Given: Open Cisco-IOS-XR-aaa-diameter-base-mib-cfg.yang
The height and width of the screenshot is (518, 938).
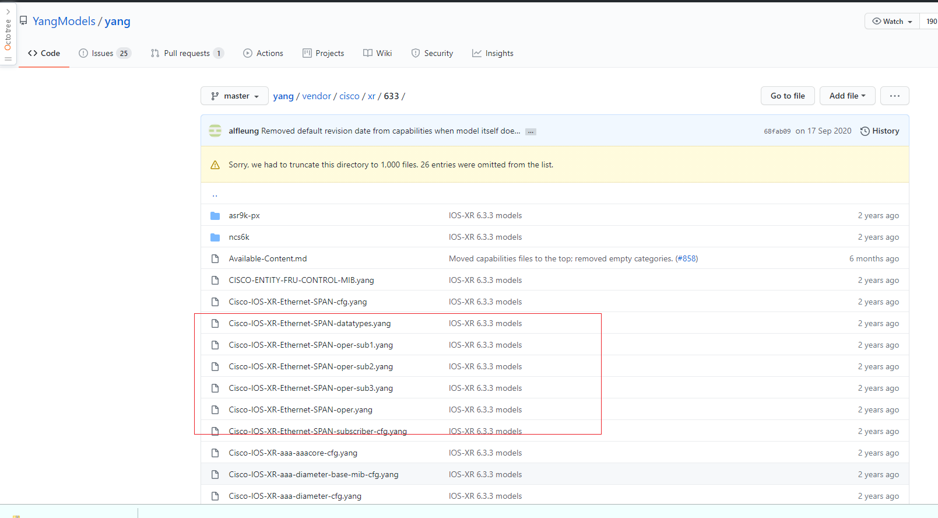Looking at the screenshot, I should point(314,474).
